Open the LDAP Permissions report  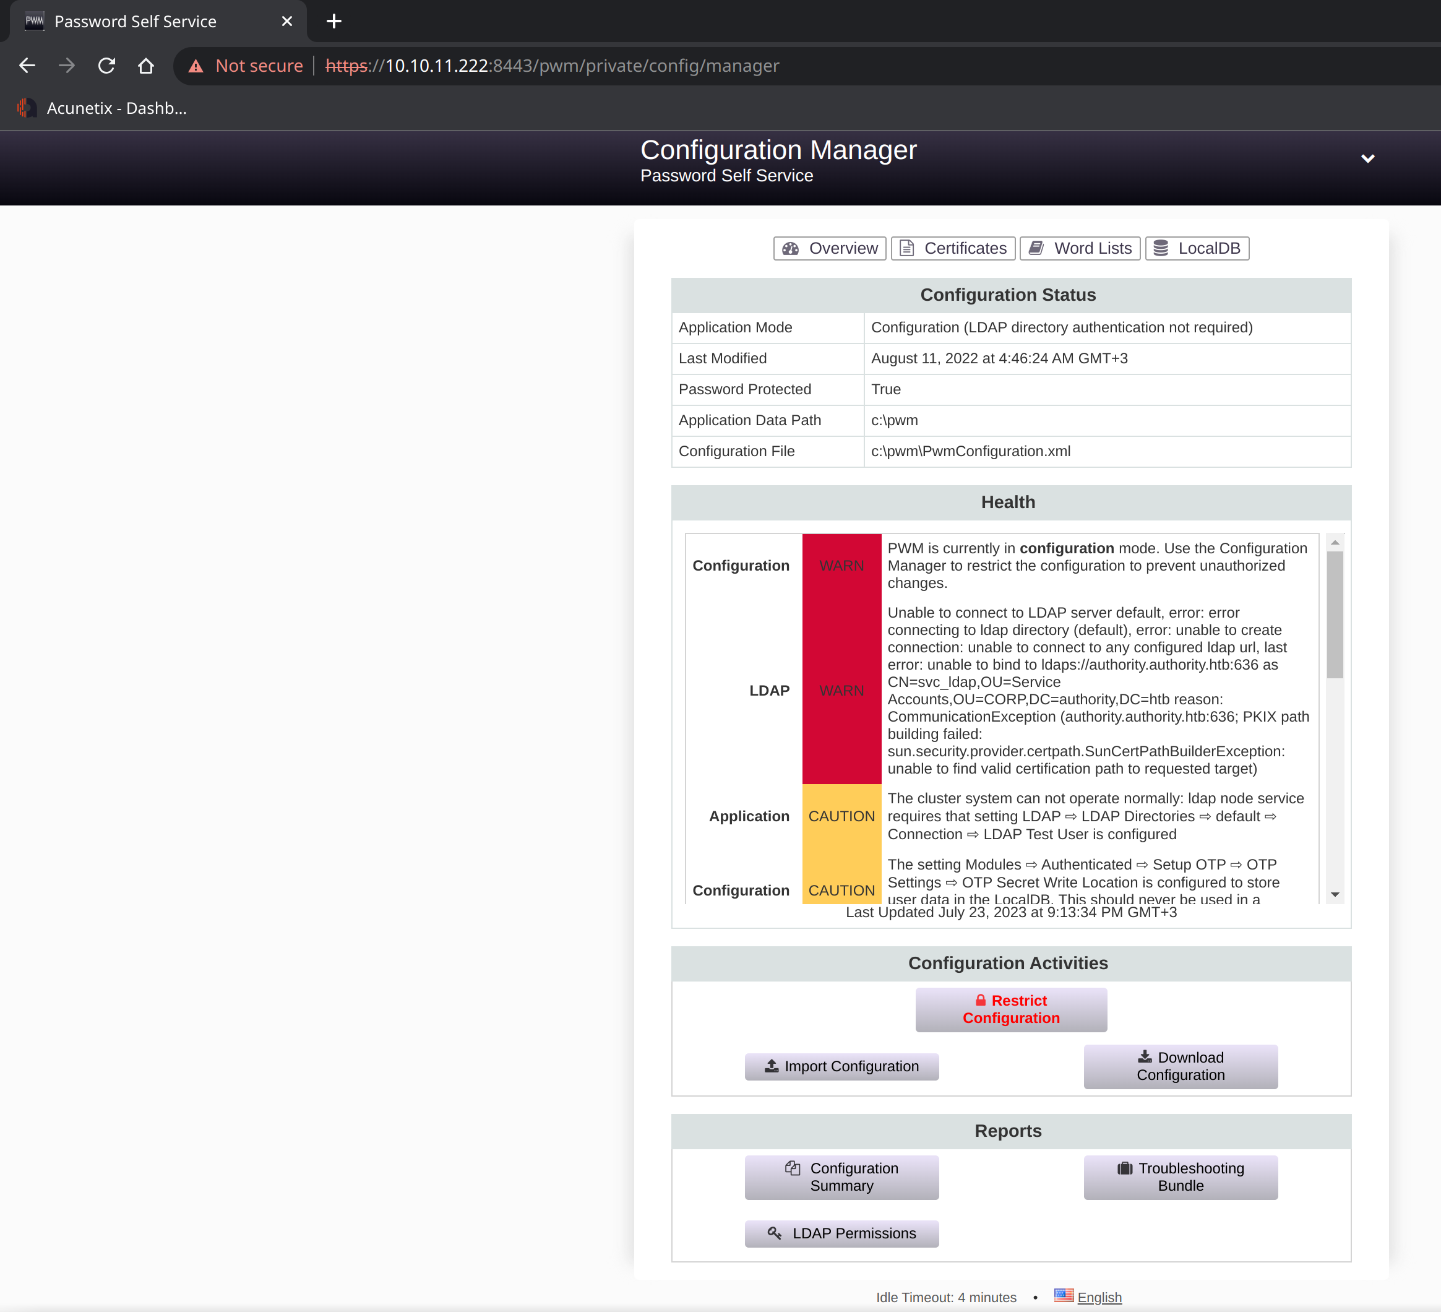point(841,1233)
